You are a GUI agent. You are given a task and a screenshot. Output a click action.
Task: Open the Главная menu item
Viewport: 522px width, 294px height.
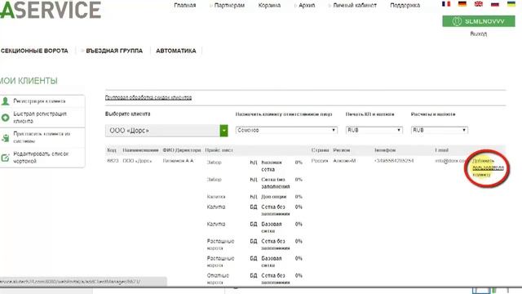click(x=185, y=6)
